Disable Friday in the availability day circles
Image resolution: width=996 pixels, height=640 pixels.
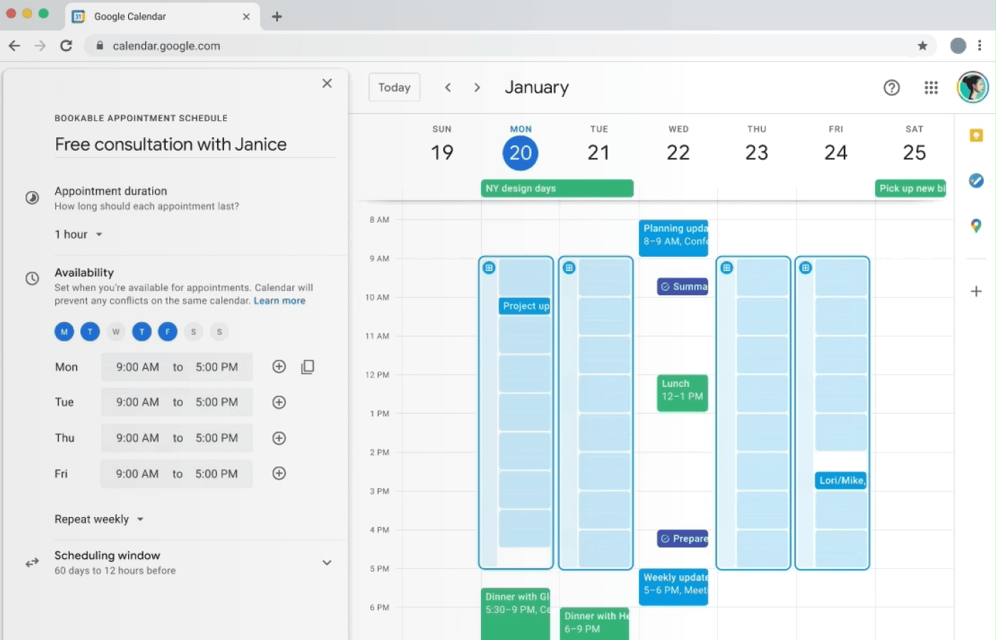pyautogui.click(x=168, y=331)
